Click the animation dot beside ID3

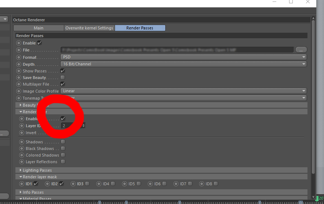pyautogui.click(x=73, y=184)
